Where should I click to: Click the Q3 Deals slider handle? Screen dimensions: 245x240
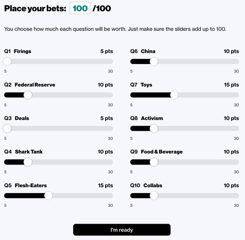[7, 128]
